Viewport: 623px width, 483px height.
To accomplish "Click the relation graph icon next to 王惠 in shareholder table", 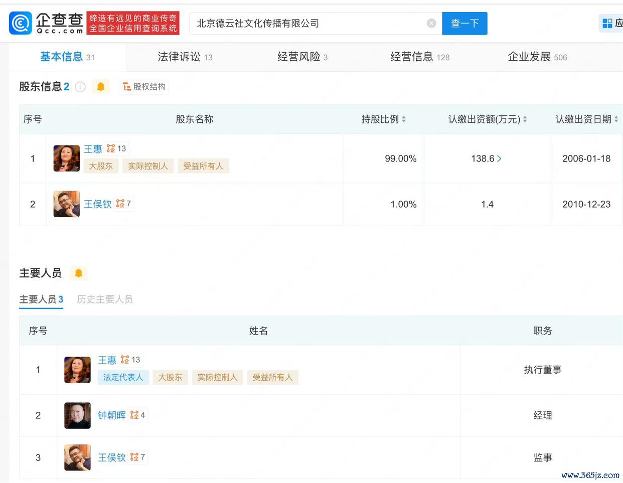I will point(111,148).
